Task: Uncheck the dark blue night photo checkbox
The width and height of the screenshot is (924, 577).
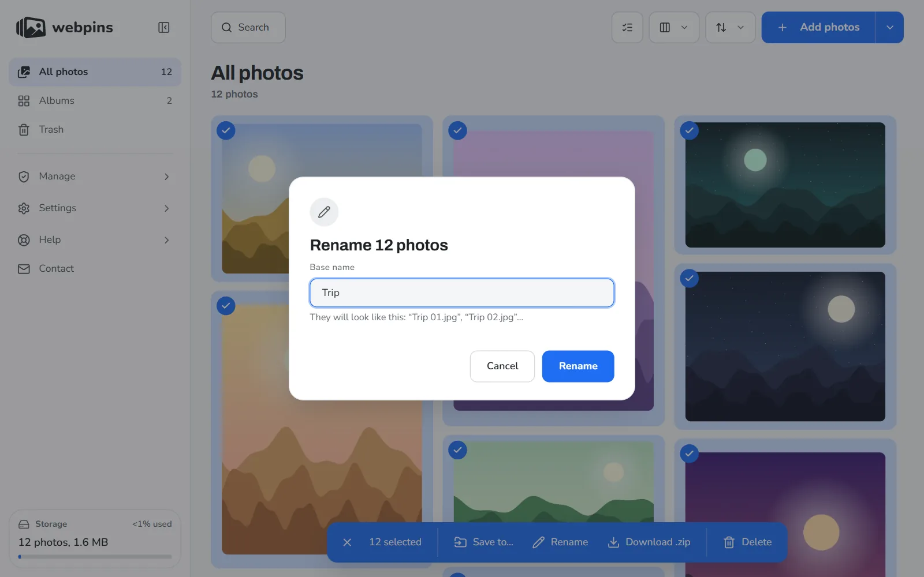Action: pos(689,279)
